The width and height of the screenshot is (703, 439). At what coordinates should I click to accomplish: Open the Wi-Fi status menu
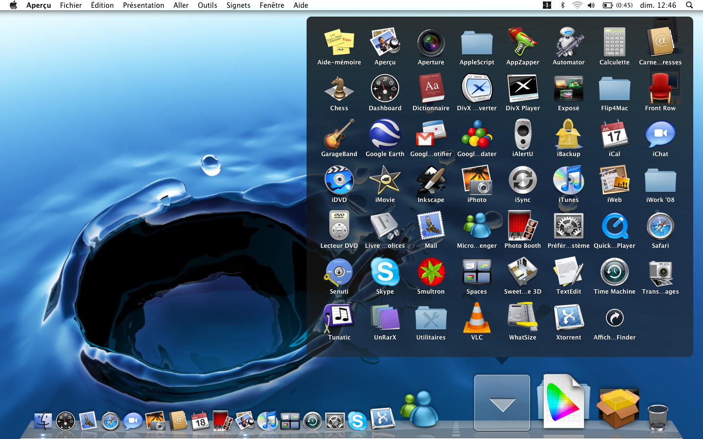click(577, 5)
